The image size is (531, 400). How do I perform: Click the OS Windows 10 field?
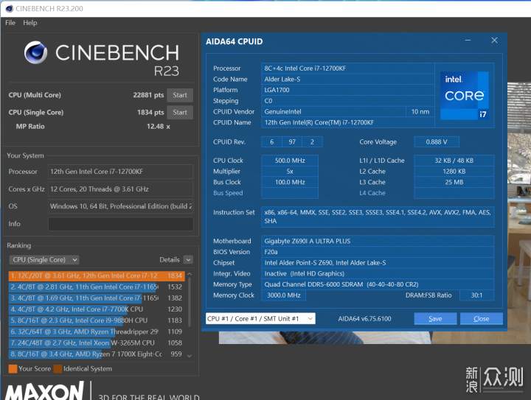click(x=120, y=206)
